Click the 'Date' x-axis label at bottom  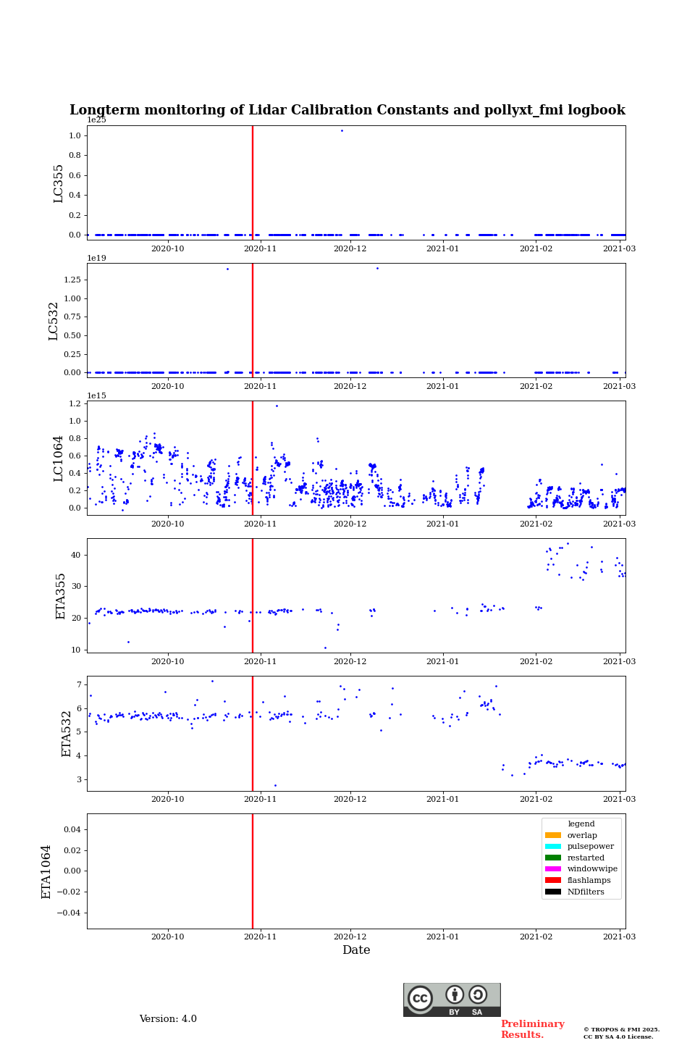[356, 950]
